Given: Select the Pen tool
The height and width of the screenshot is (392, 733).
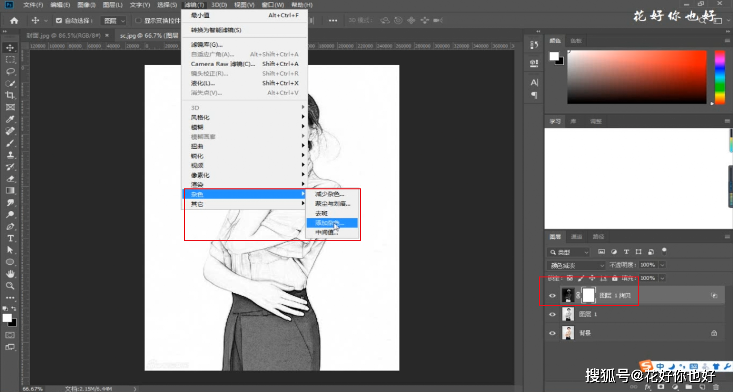Looking at the screenshot, I should [10, 227].
